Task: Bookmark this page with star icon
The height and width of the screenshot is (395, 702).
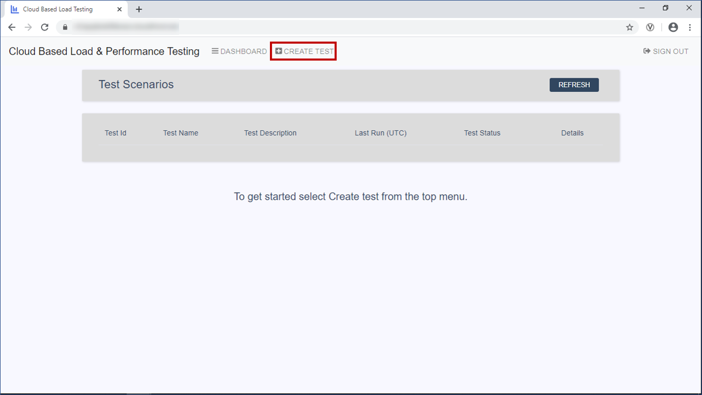Action: point(630,27)
